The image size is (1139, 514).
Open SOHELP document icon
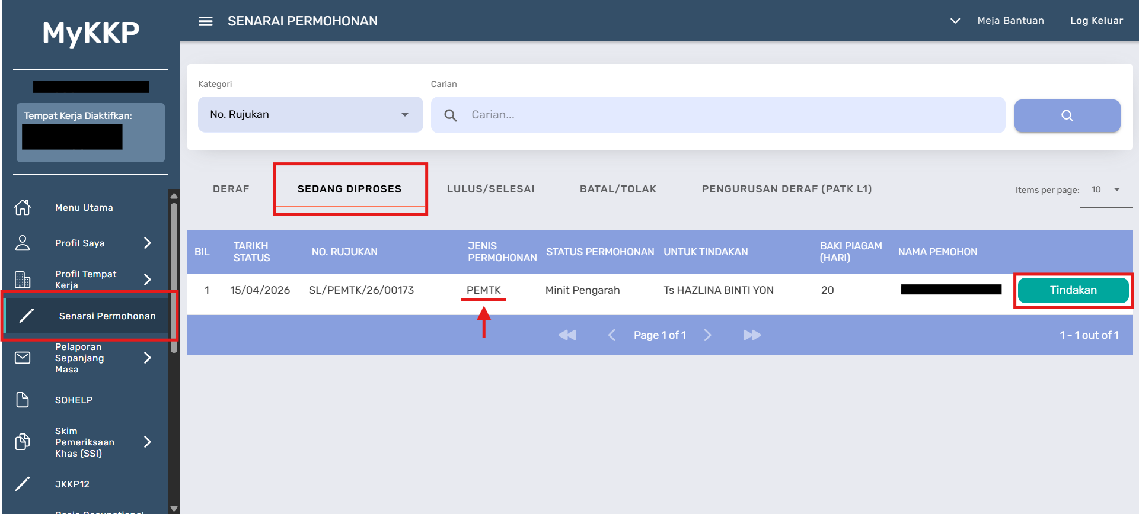coord(23,400)
